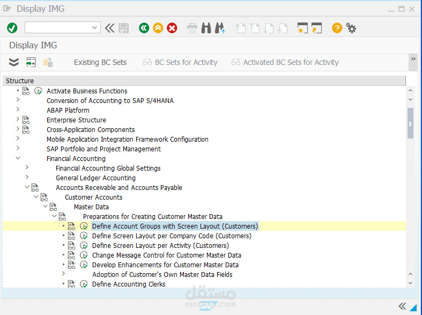This screenshot has height=315, width=422.
Task: Click Existing BC Sets button
Action: 100,62
